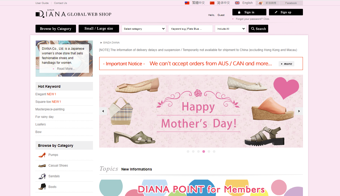
Task: Open the Small / Large size menu
Action: [99, 29]
